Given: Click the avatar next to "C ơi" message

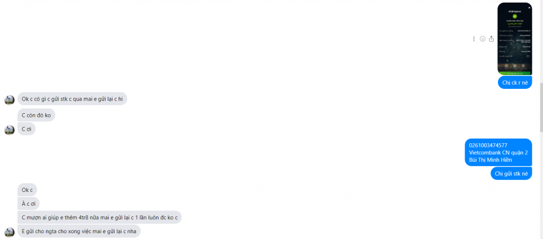Looking at the screenshot, I should [x=10, y=130].
